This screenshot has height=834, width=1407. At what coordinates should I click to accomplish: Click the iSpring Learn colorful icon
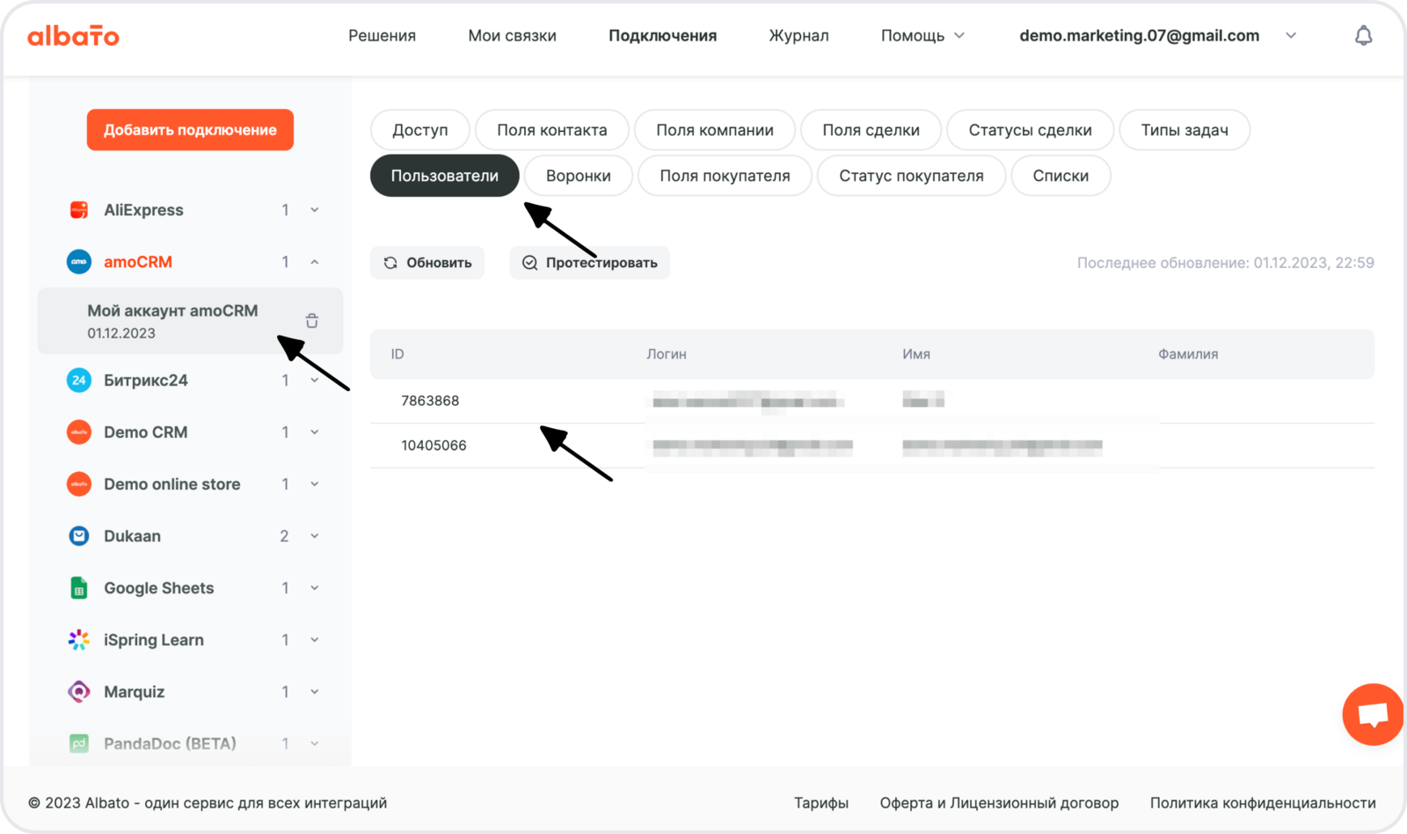pyautogui.click(x=79, y=640)
